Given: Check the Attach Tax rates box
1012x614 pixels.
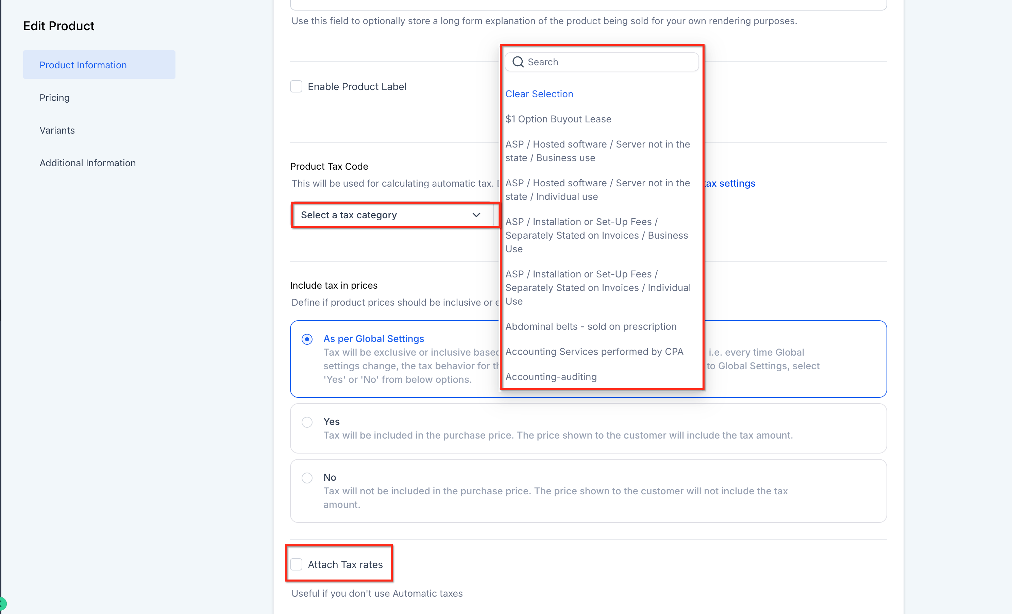Looking at the screenshot, I should (x=296, y=564).
